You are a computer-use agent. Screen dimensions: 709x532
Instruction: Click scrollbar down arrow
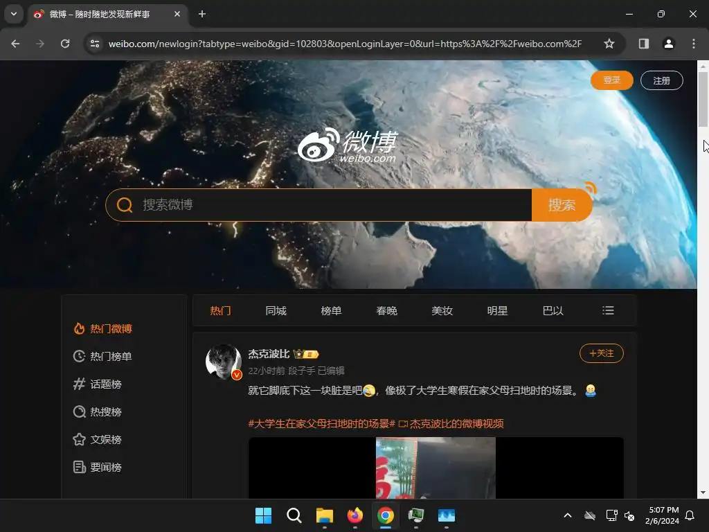tap(703, 493)
